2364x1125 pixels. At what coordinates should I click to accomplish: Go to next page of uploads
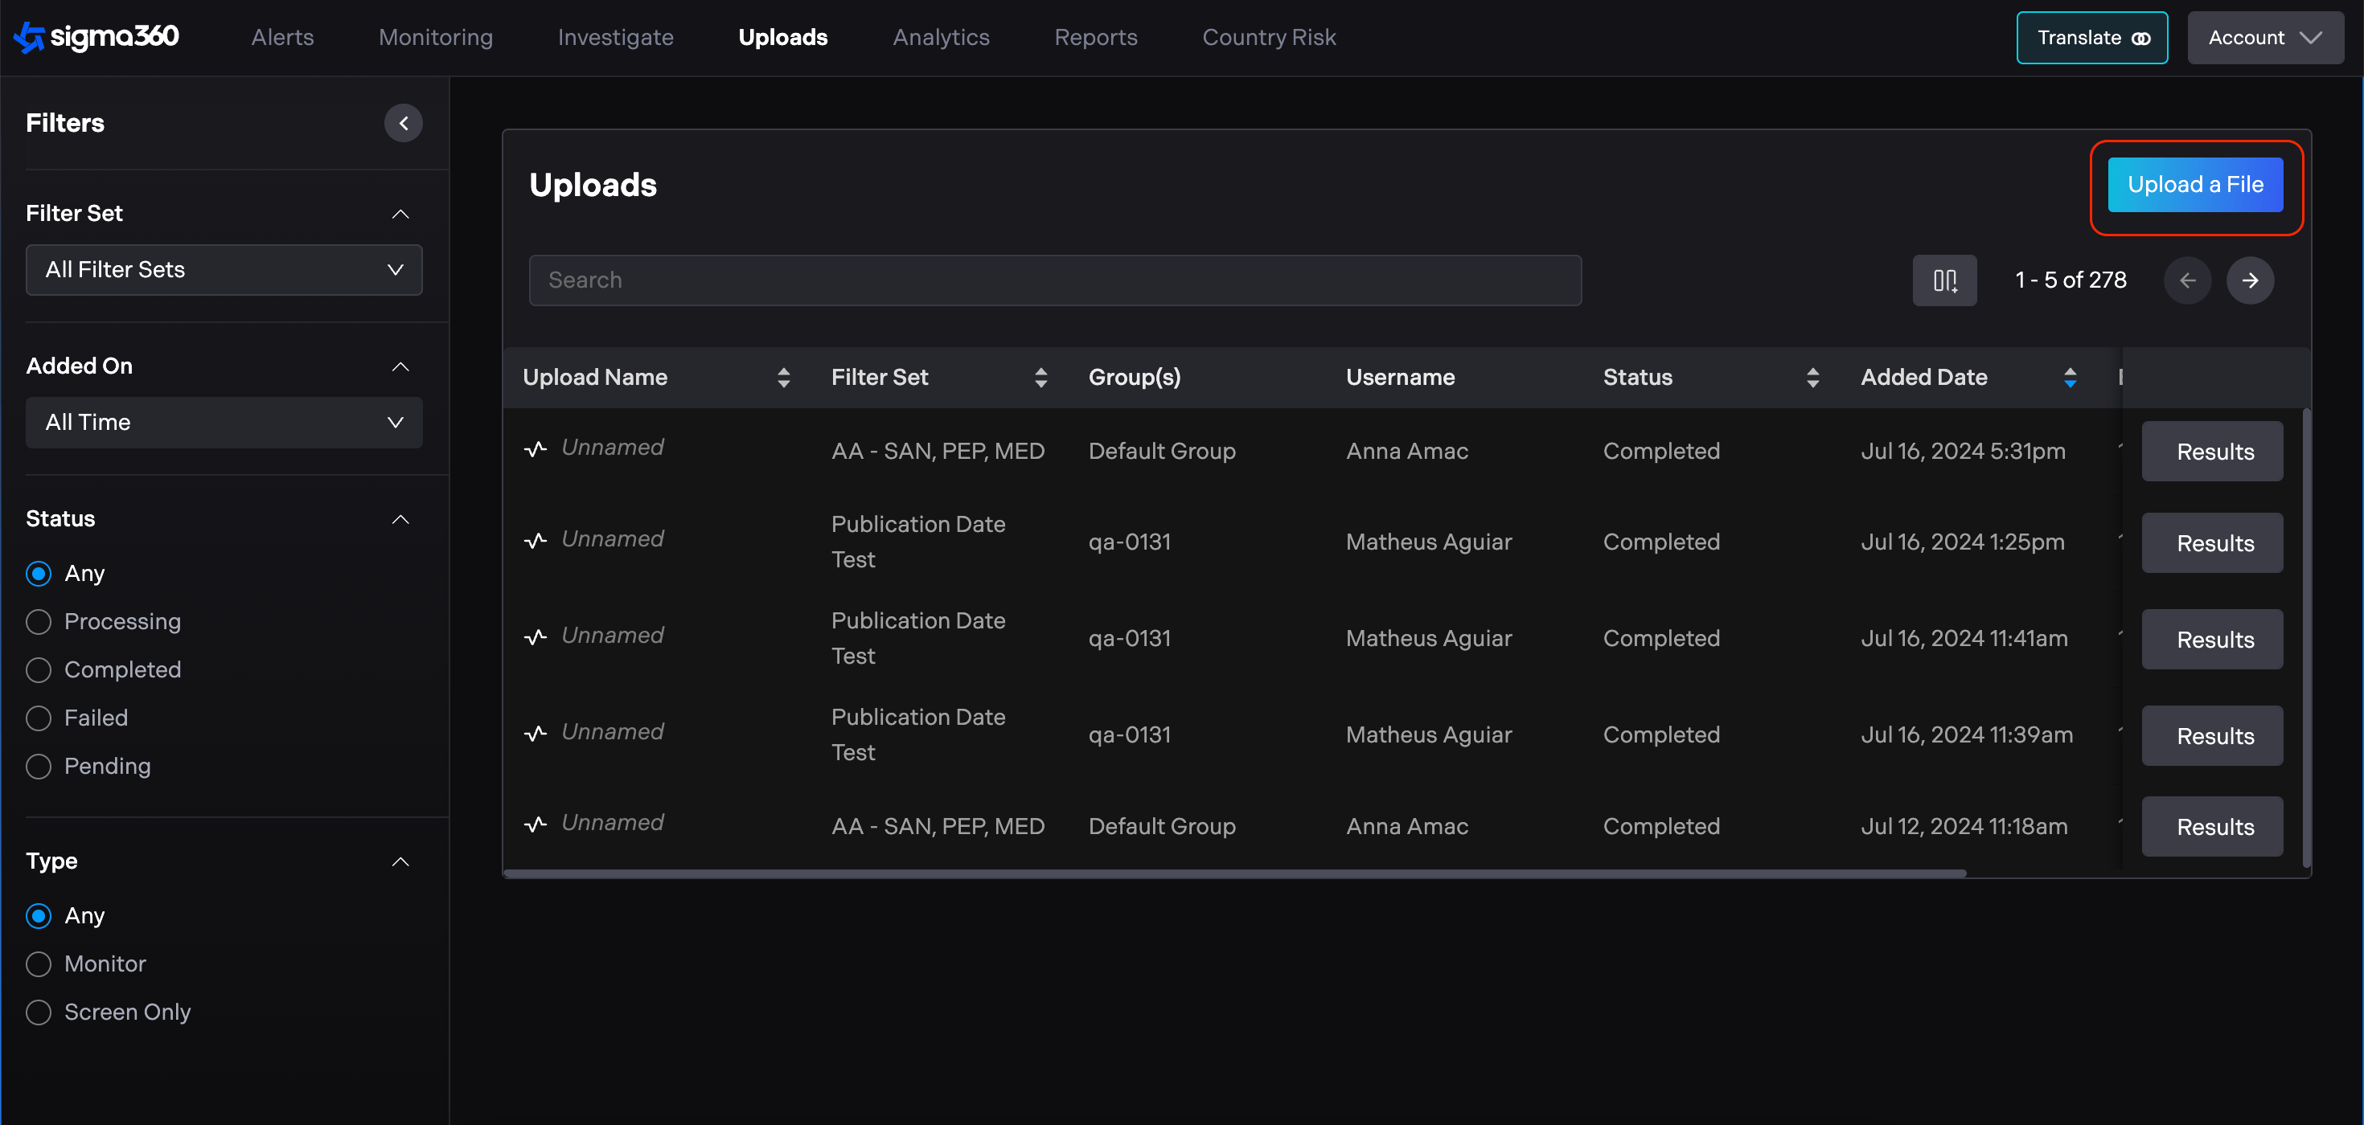point(2249,280)
